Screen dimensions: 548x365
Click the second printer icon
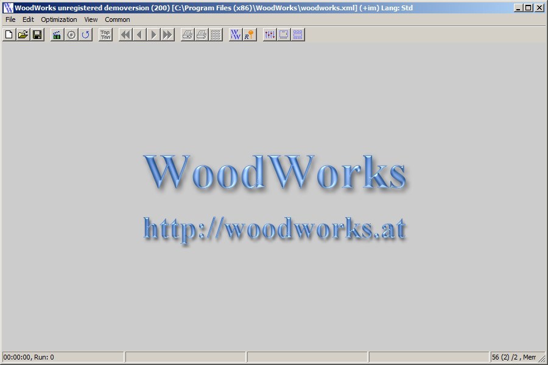(x=202, y=35)
